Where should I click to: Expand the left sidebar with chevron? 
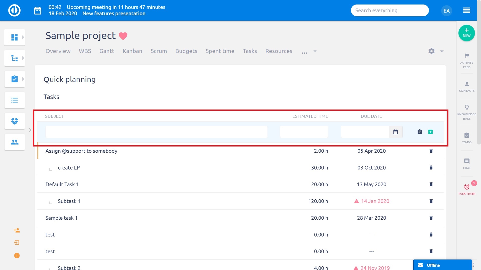coord(30,130)
